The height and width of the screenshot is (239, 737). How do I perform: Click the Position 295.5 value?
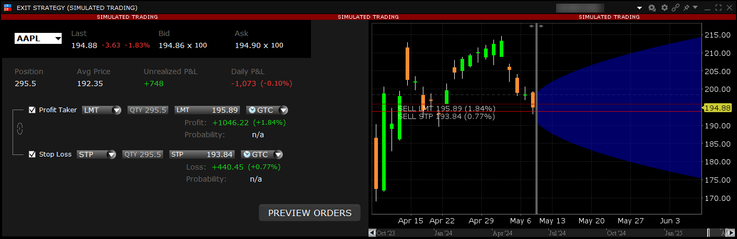click(x=26, y=83)
